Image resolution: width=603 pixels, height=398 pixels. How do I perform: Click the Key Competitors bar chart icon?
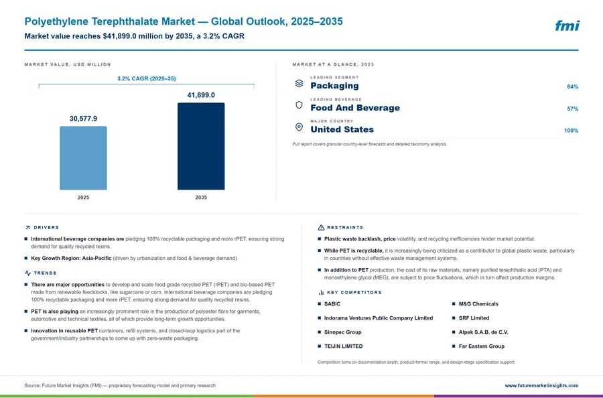[x=321, y=293]
